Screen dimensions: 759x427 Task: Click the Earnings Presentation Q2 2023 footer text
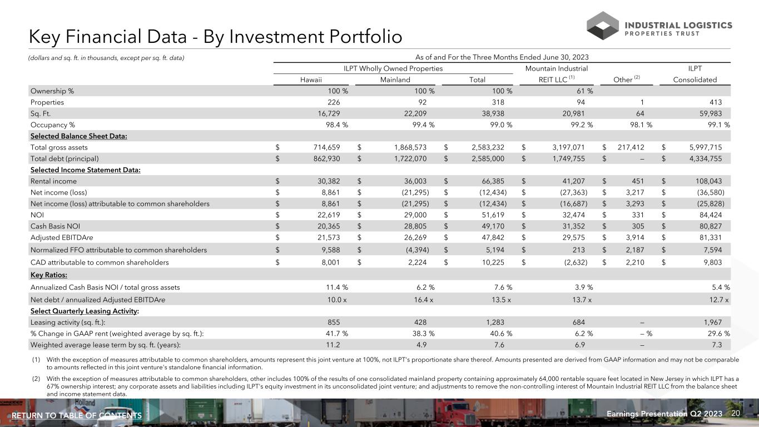pos(663,414)
